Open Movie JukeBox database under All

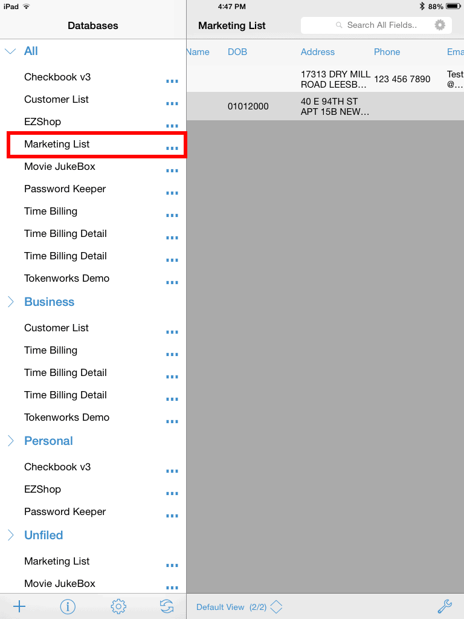tap(60, 167)
